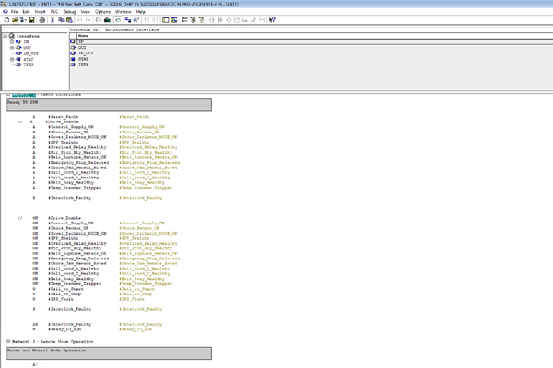Click #Fail_to_Start statement line
Screen dimensions: 553x368
click(x=65, y=289)
